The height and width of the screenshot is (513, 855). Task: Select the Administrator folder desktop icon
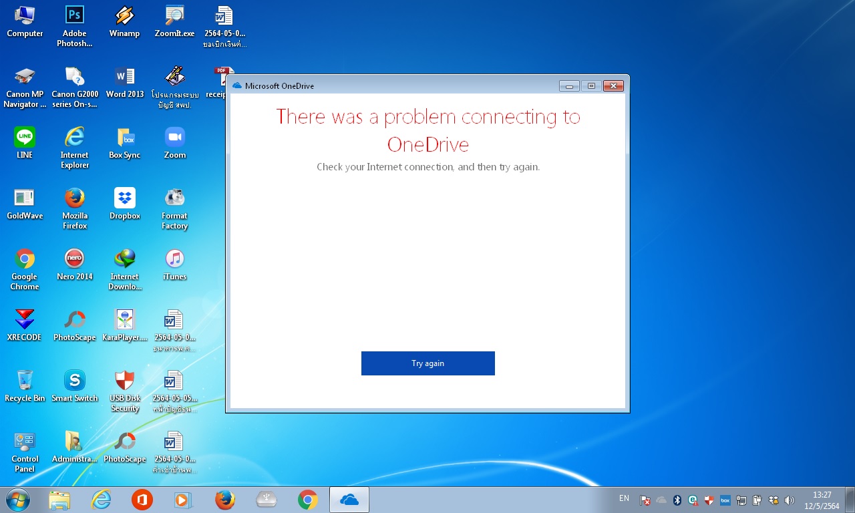click(75, 447)
